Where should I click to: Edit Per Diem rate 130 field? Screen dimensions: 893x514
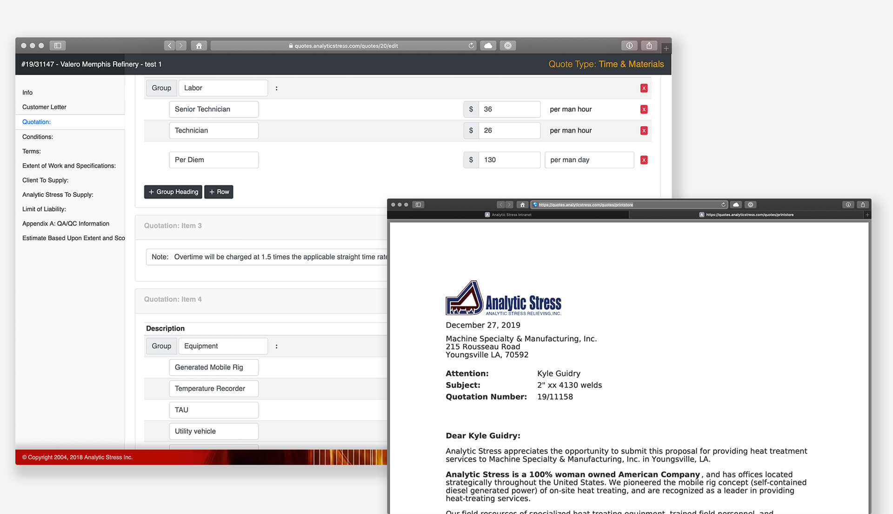click(509, 160)
